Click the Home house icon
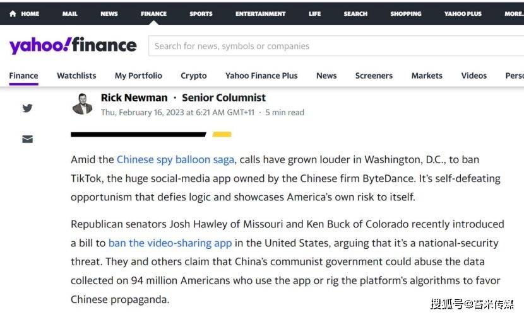Screen dimensions: 524x315 (13, 14)
